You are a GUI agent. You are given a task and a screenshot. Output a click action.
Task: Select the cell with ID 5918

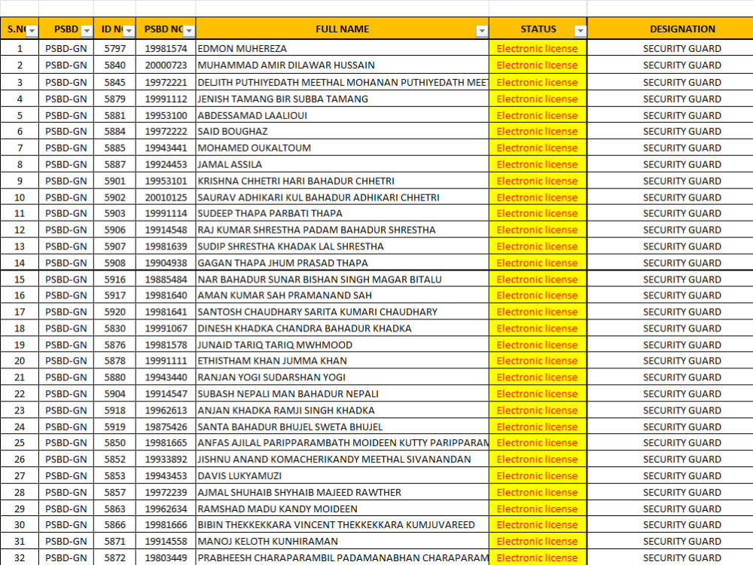coord(113,410)
